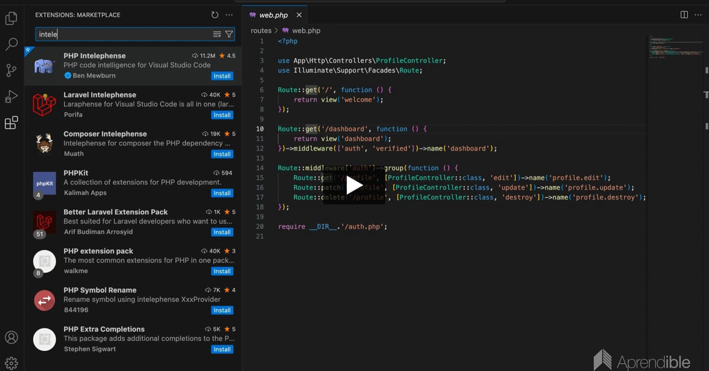The height and width of the screenshot is (371, 709).
Task: Click publisher name Stephen Sigwart
Action: click(90, 349)
